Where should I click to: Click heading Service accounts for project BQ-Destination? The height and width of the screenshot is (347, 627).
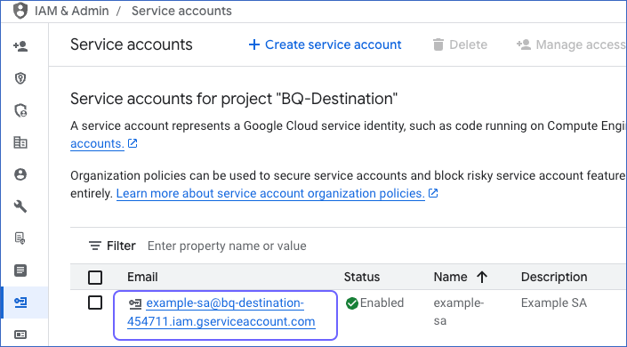[234, 99]
